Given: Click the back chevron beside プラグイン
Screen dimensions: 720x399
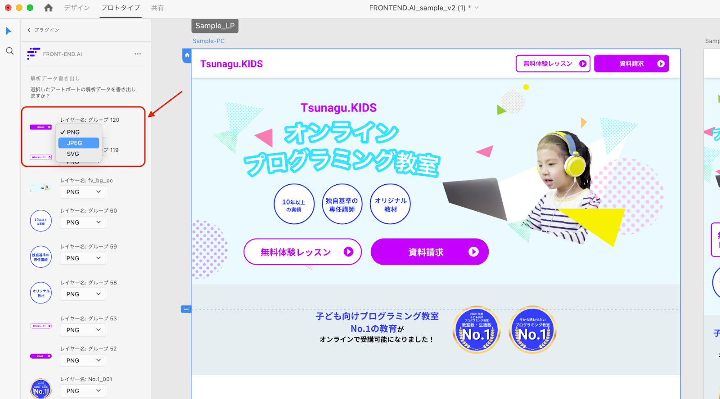Looking at the screenshot, I should tap(29, 30).
